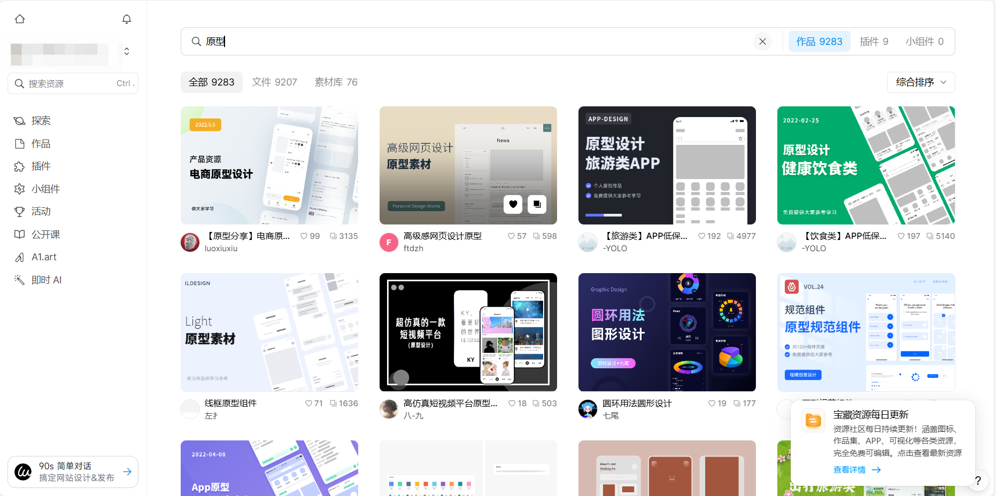
Task: Click the copy count 1636 for 线框原型组件
Action: (x=344, y=404)
